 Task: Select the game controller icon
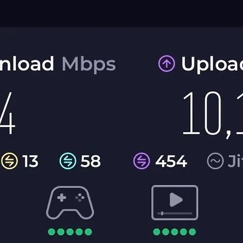(70, 202)
